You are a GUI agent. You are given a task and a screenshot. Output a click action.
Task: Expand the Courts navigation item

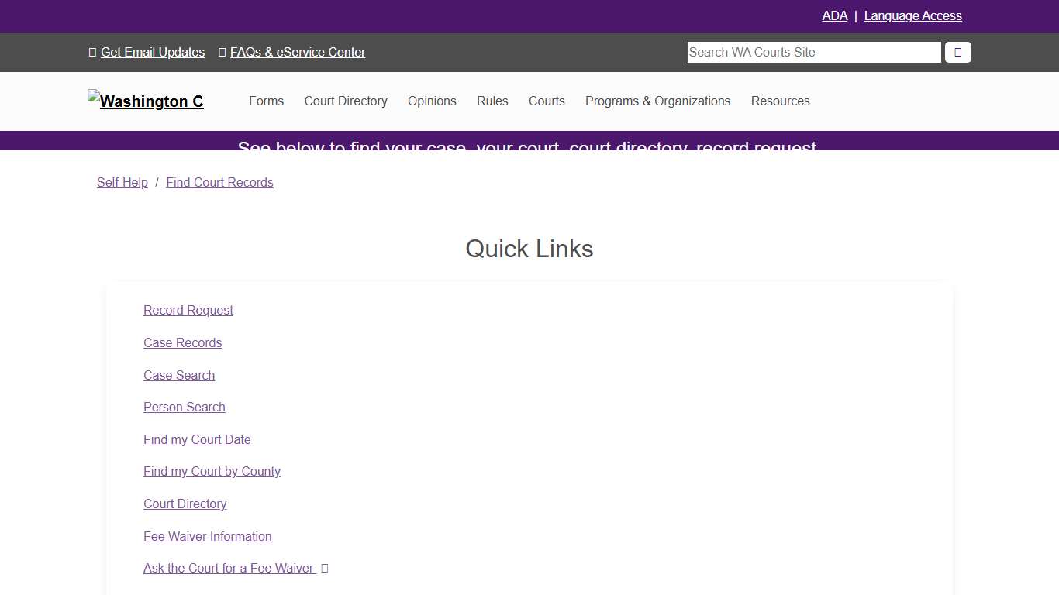tap(547, 101)
